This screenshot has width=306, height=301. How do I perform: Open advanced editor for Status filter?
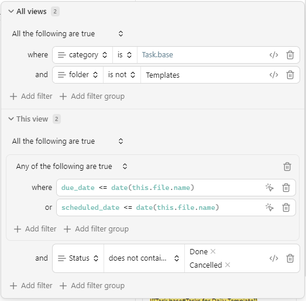[x=274, y=258]
